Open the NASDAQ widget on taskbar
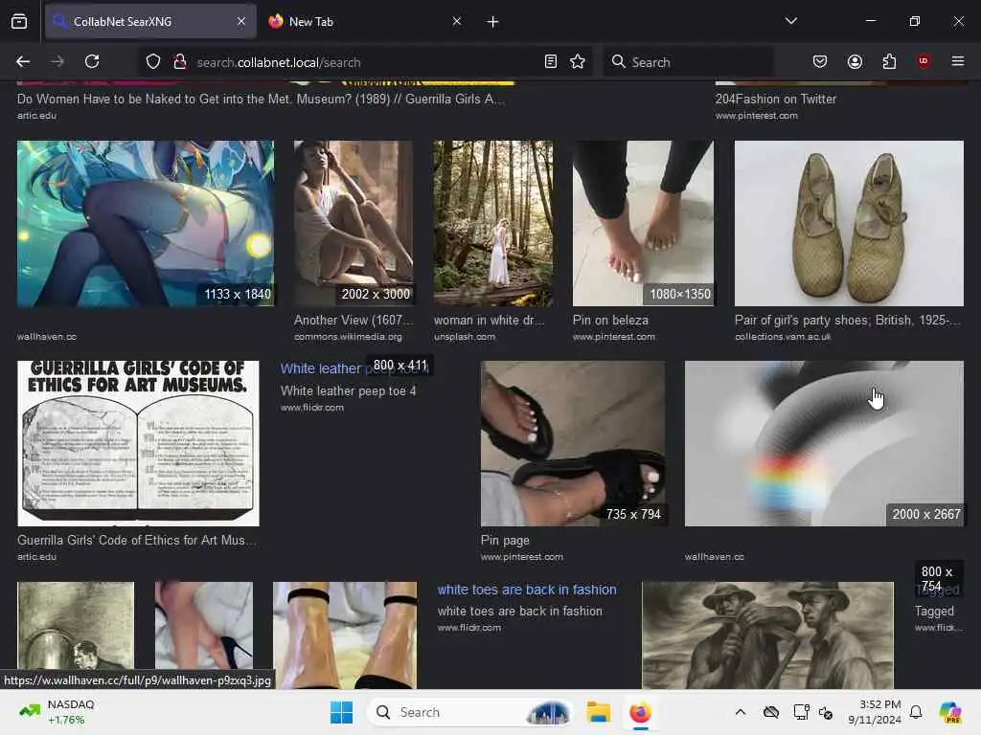Screen dimensions: 981x735 click(57, 712)
